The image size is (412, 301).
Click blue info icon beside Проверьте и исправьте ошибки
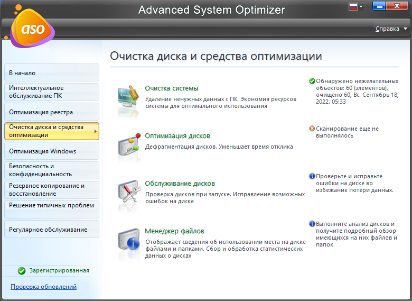click(312, 176)
